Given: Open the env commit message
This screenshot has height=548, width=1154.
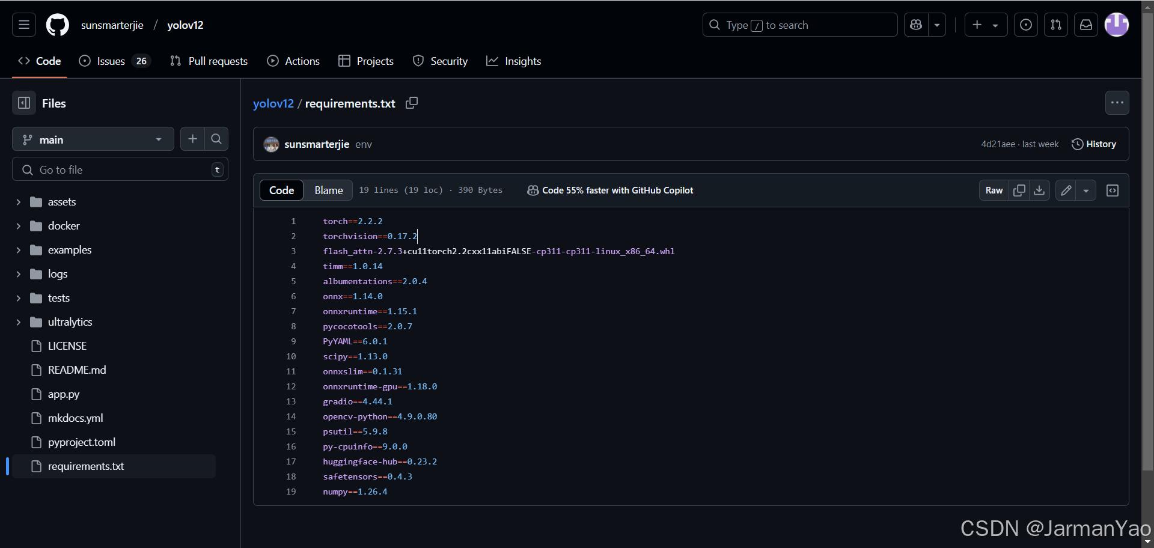Looking at the screenshot, I should click(364, 144).
